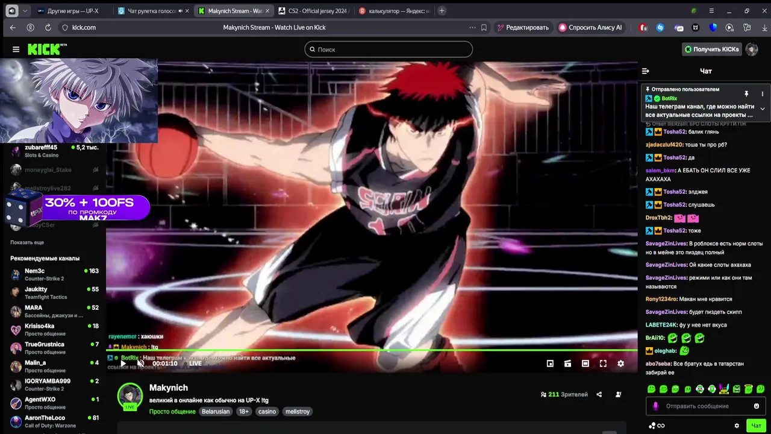Focus the Отправить сообщение field
Image resolution: width=771 pixels, height=434 pixels.
(705, 406)
